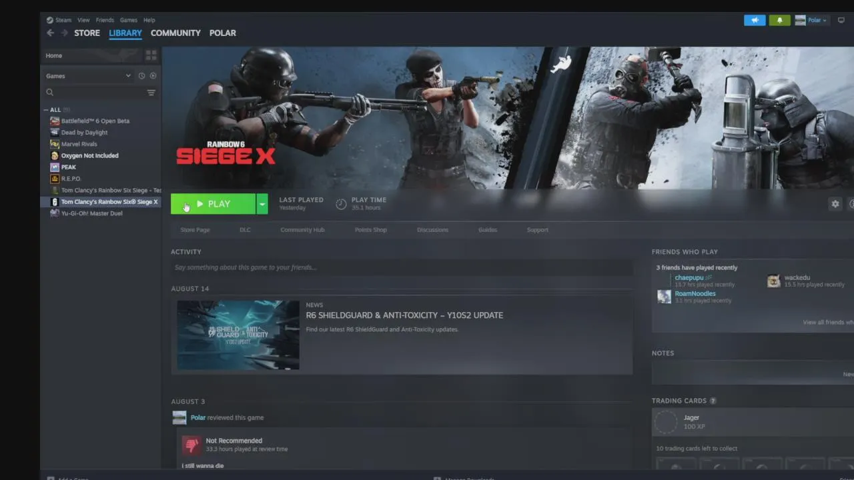Go to the STORE tab
The height and width of the screenshot is (480, 854).
[87, 33]
